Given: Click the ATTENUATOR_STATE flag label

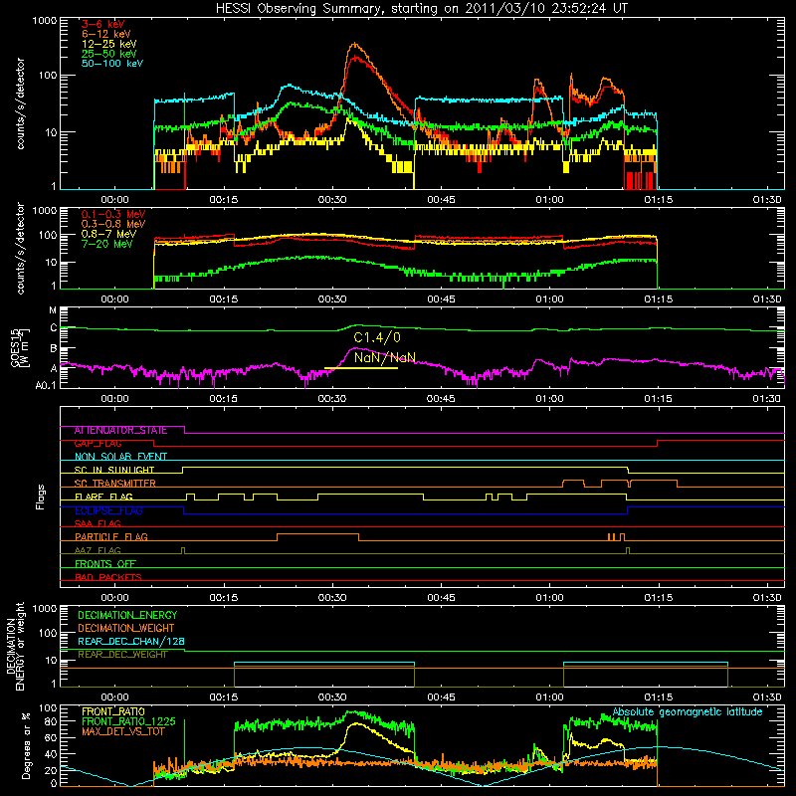Looking at the screenshot, I should 120,431.
